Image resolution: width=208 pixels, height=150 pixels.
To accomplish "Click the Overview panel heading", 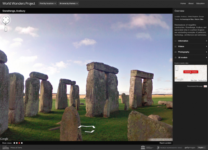I will 179,11.
